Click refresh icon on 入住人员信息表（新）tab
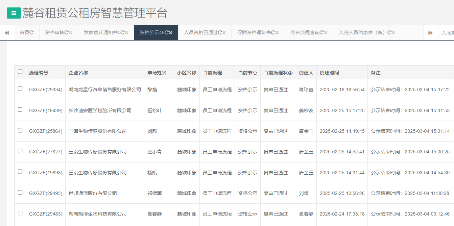This screenshot has height=226, width=454. click(389, 32)
